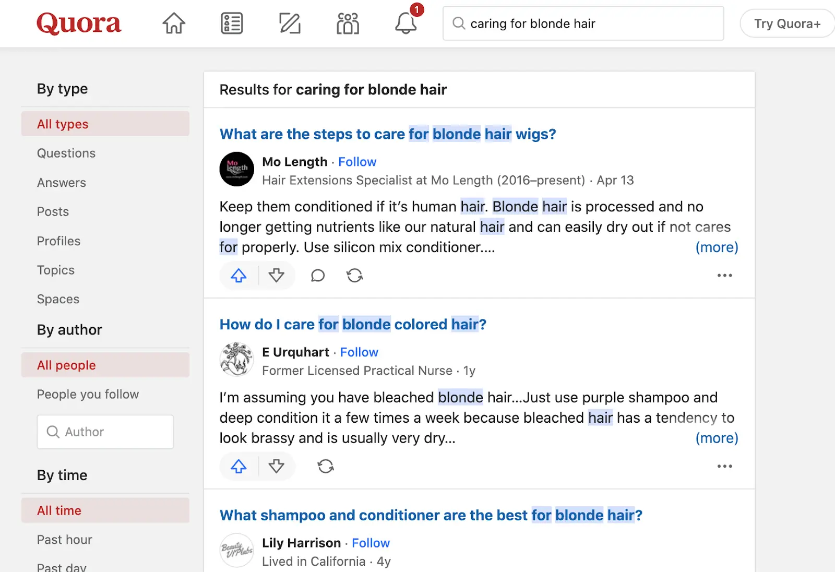The image size is (835, 572).
Task: Click the Try Quora+ button
Action: [786, 23]
